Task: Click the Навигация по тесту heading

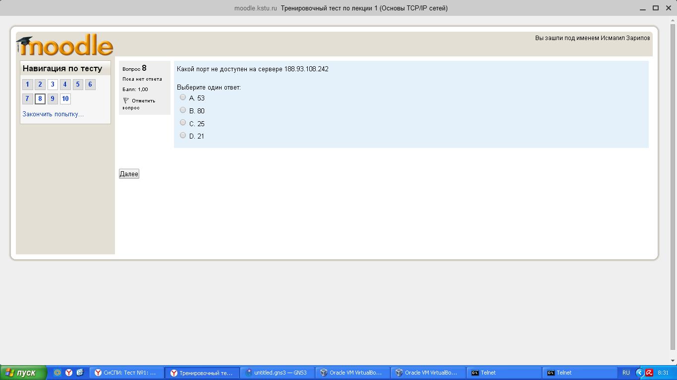Action: 62,68
